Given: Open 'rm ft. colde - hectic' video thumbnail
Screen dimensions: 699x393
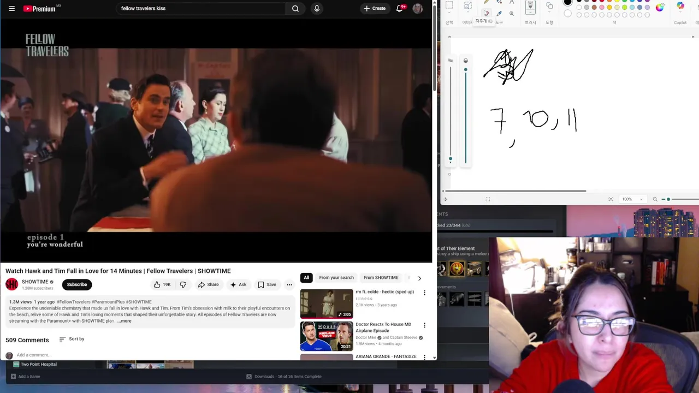Looking at the screenshot, I should 327,303.
